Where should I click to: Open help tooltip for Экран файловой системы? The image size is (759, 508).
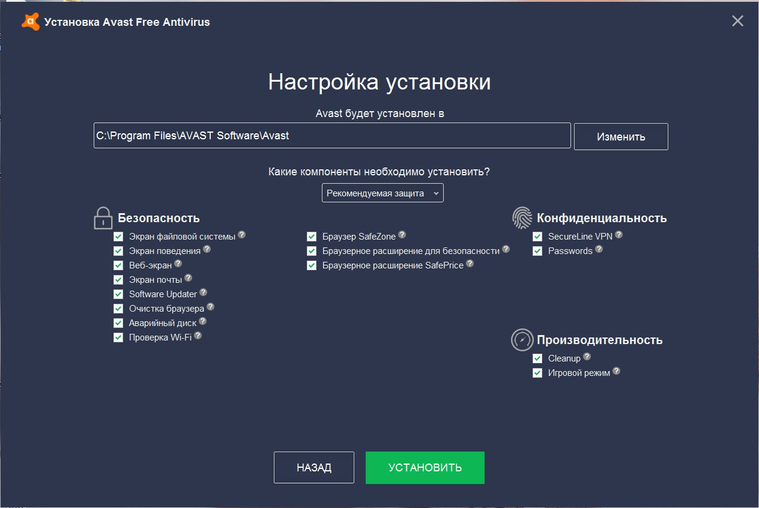coord(242,234)
